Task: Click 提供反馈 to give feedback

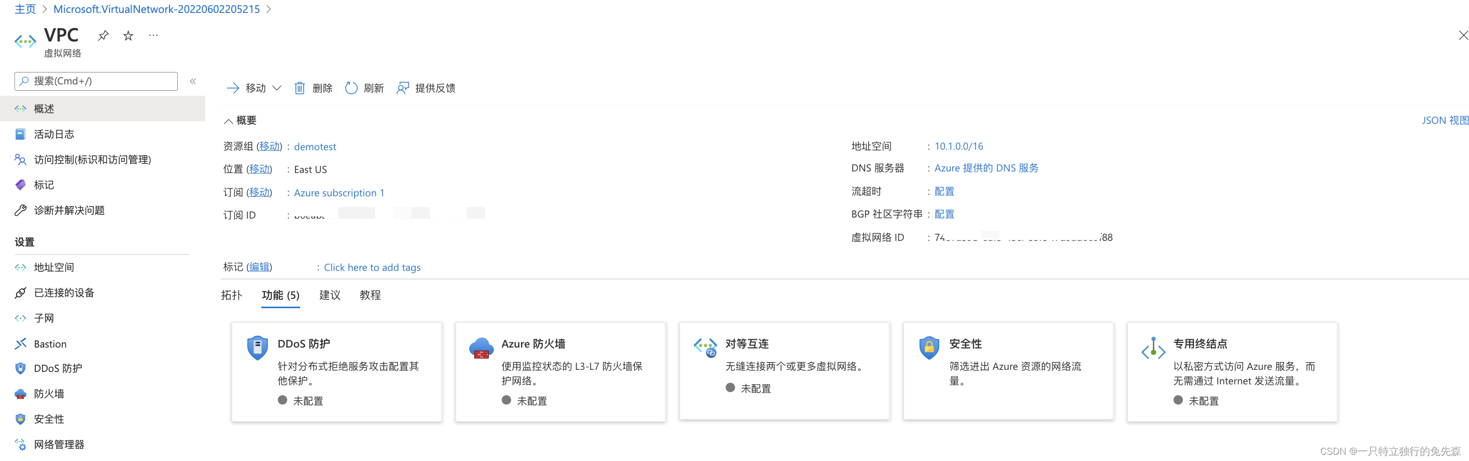Action: [x=426, y=89]
